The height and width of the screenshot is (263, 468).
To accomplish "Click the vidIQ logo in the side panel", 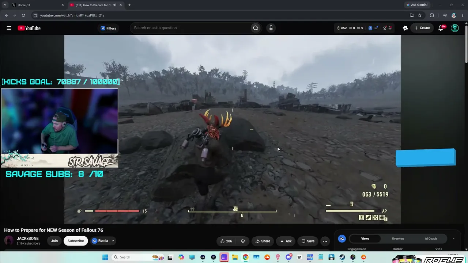I will [x=342, y=239].
